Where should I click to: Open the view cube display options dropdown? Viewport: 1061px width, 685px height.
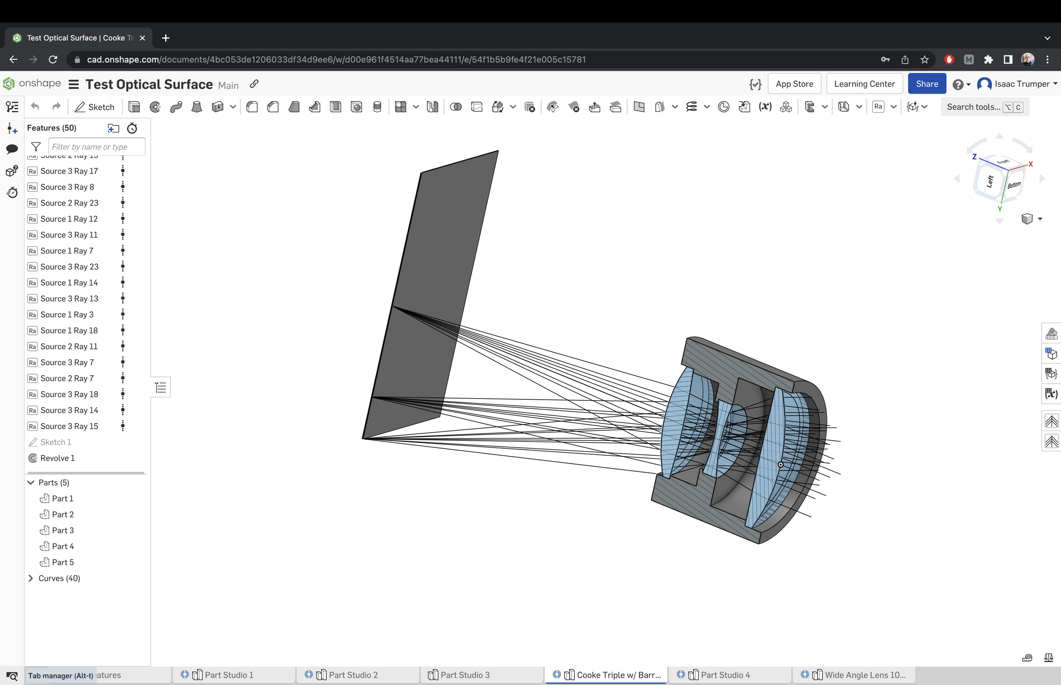[1040, 219]
